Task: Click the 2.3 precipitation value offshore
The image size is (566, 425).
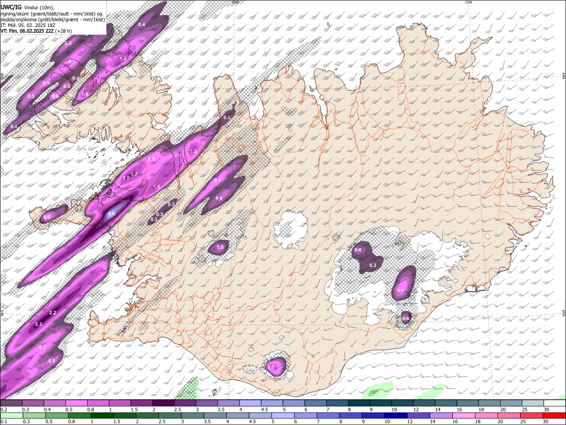Action: coord(38,324)
